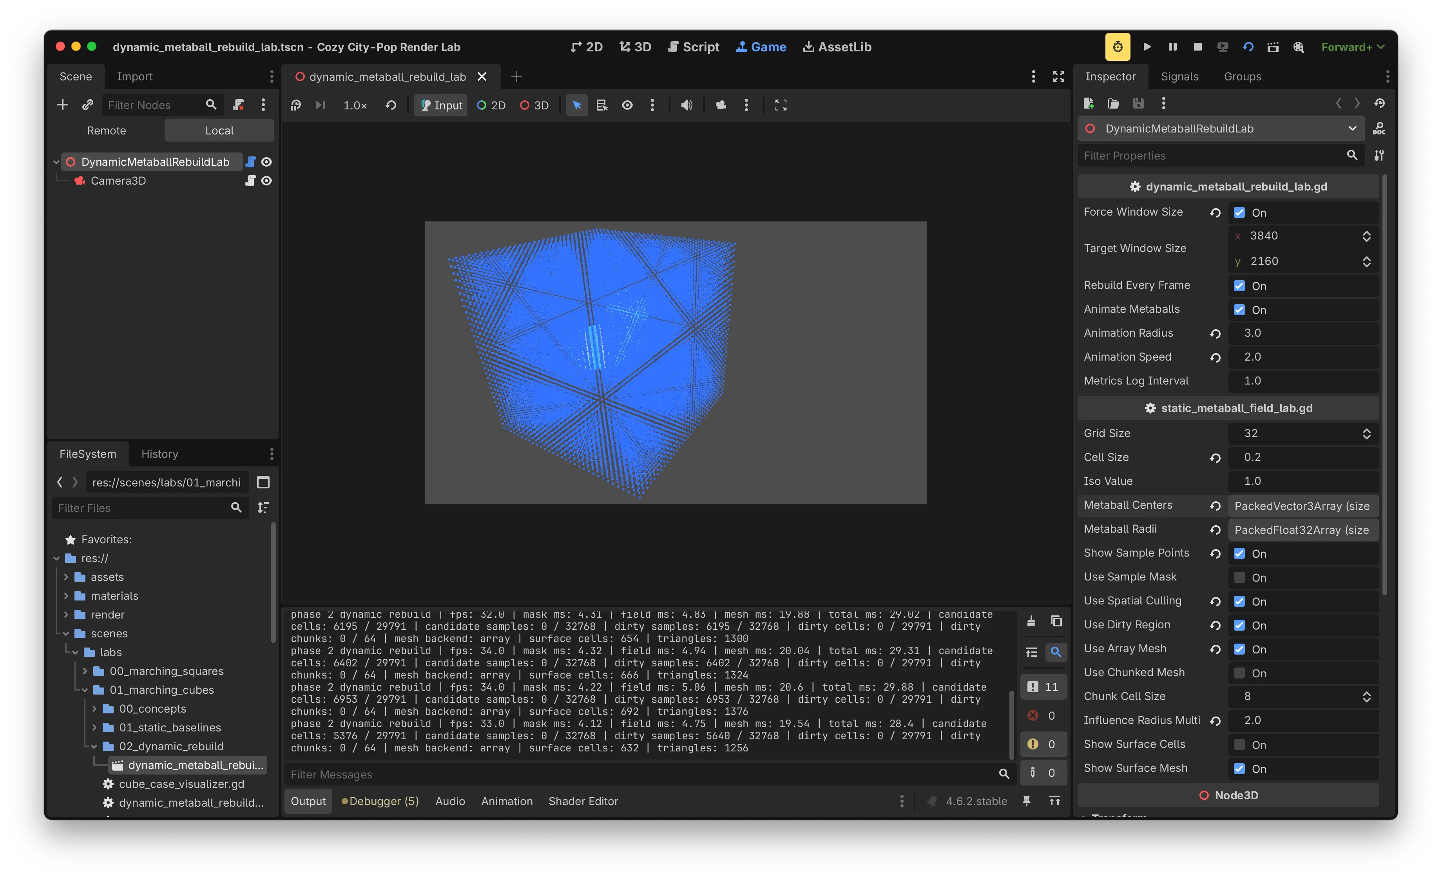Uncheck Force Window Size checkbox
The width and height of the screenshot is (1442, 878).
[x=1239, y=212]
